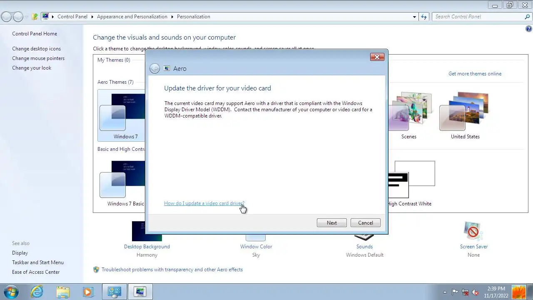Click the Sounds icon above its label
The width and height of the screenshot is (533, 300).
(x=364, y=237)
